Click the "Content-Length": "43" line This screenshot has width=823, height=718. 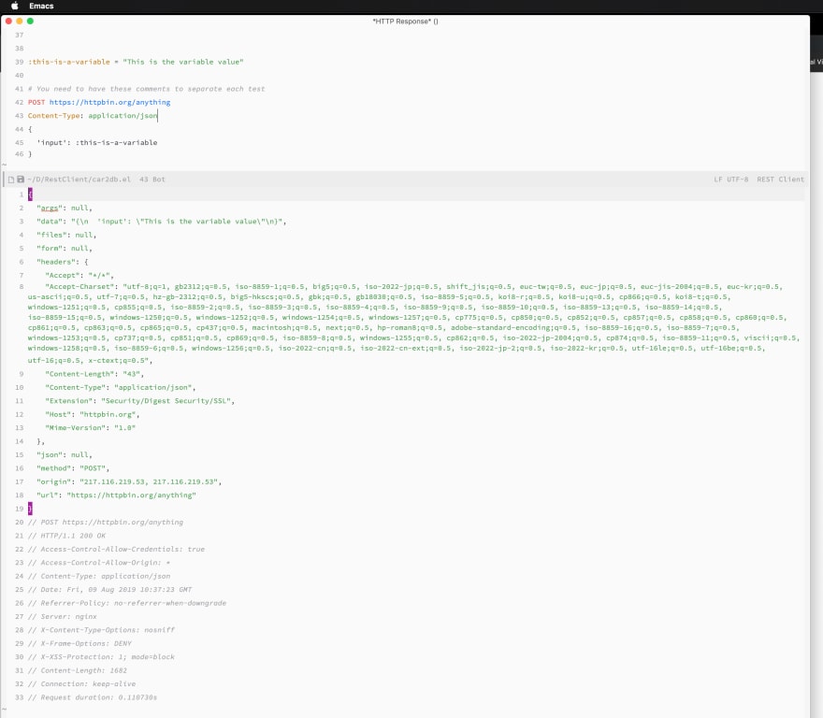tap(94, 374)
